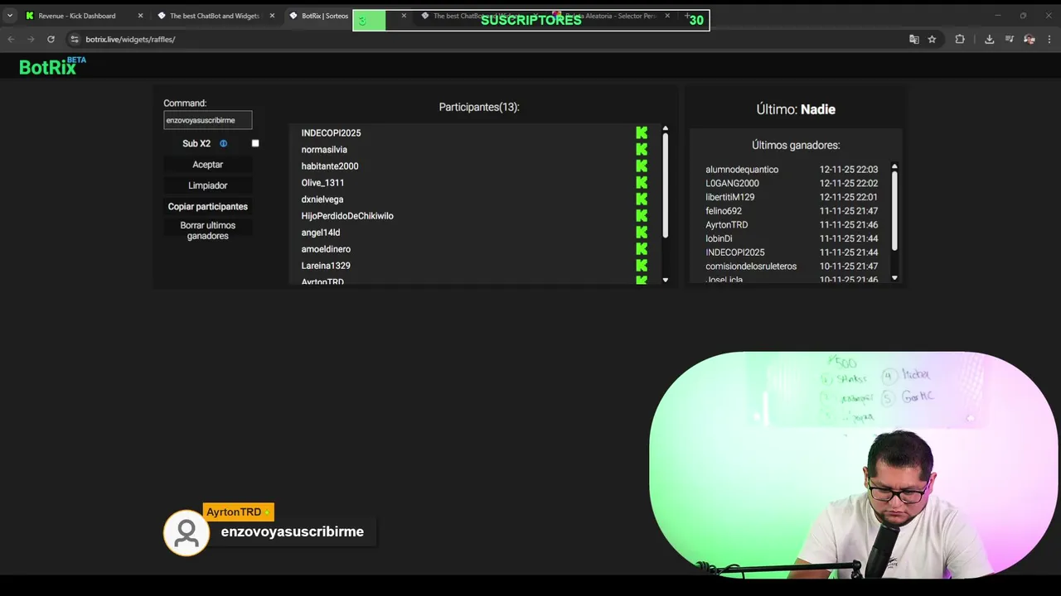1061x596 pixels.
Task: Click the participants list scroll-down arrow
Action: (665, 281)
